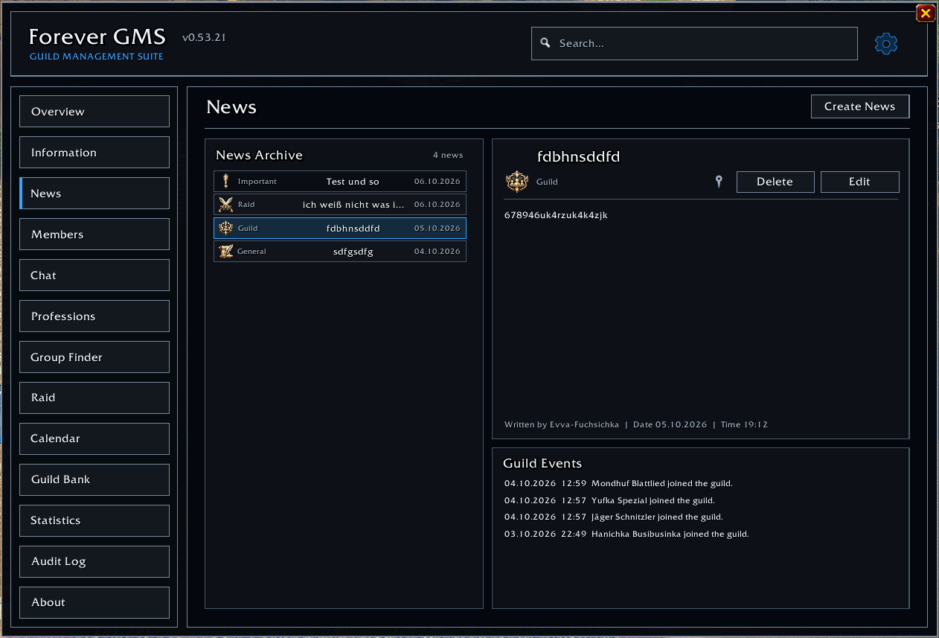Click the 'Time 19:12' text in article footer
The image size is (939, 638).
[x=744, y=424]
